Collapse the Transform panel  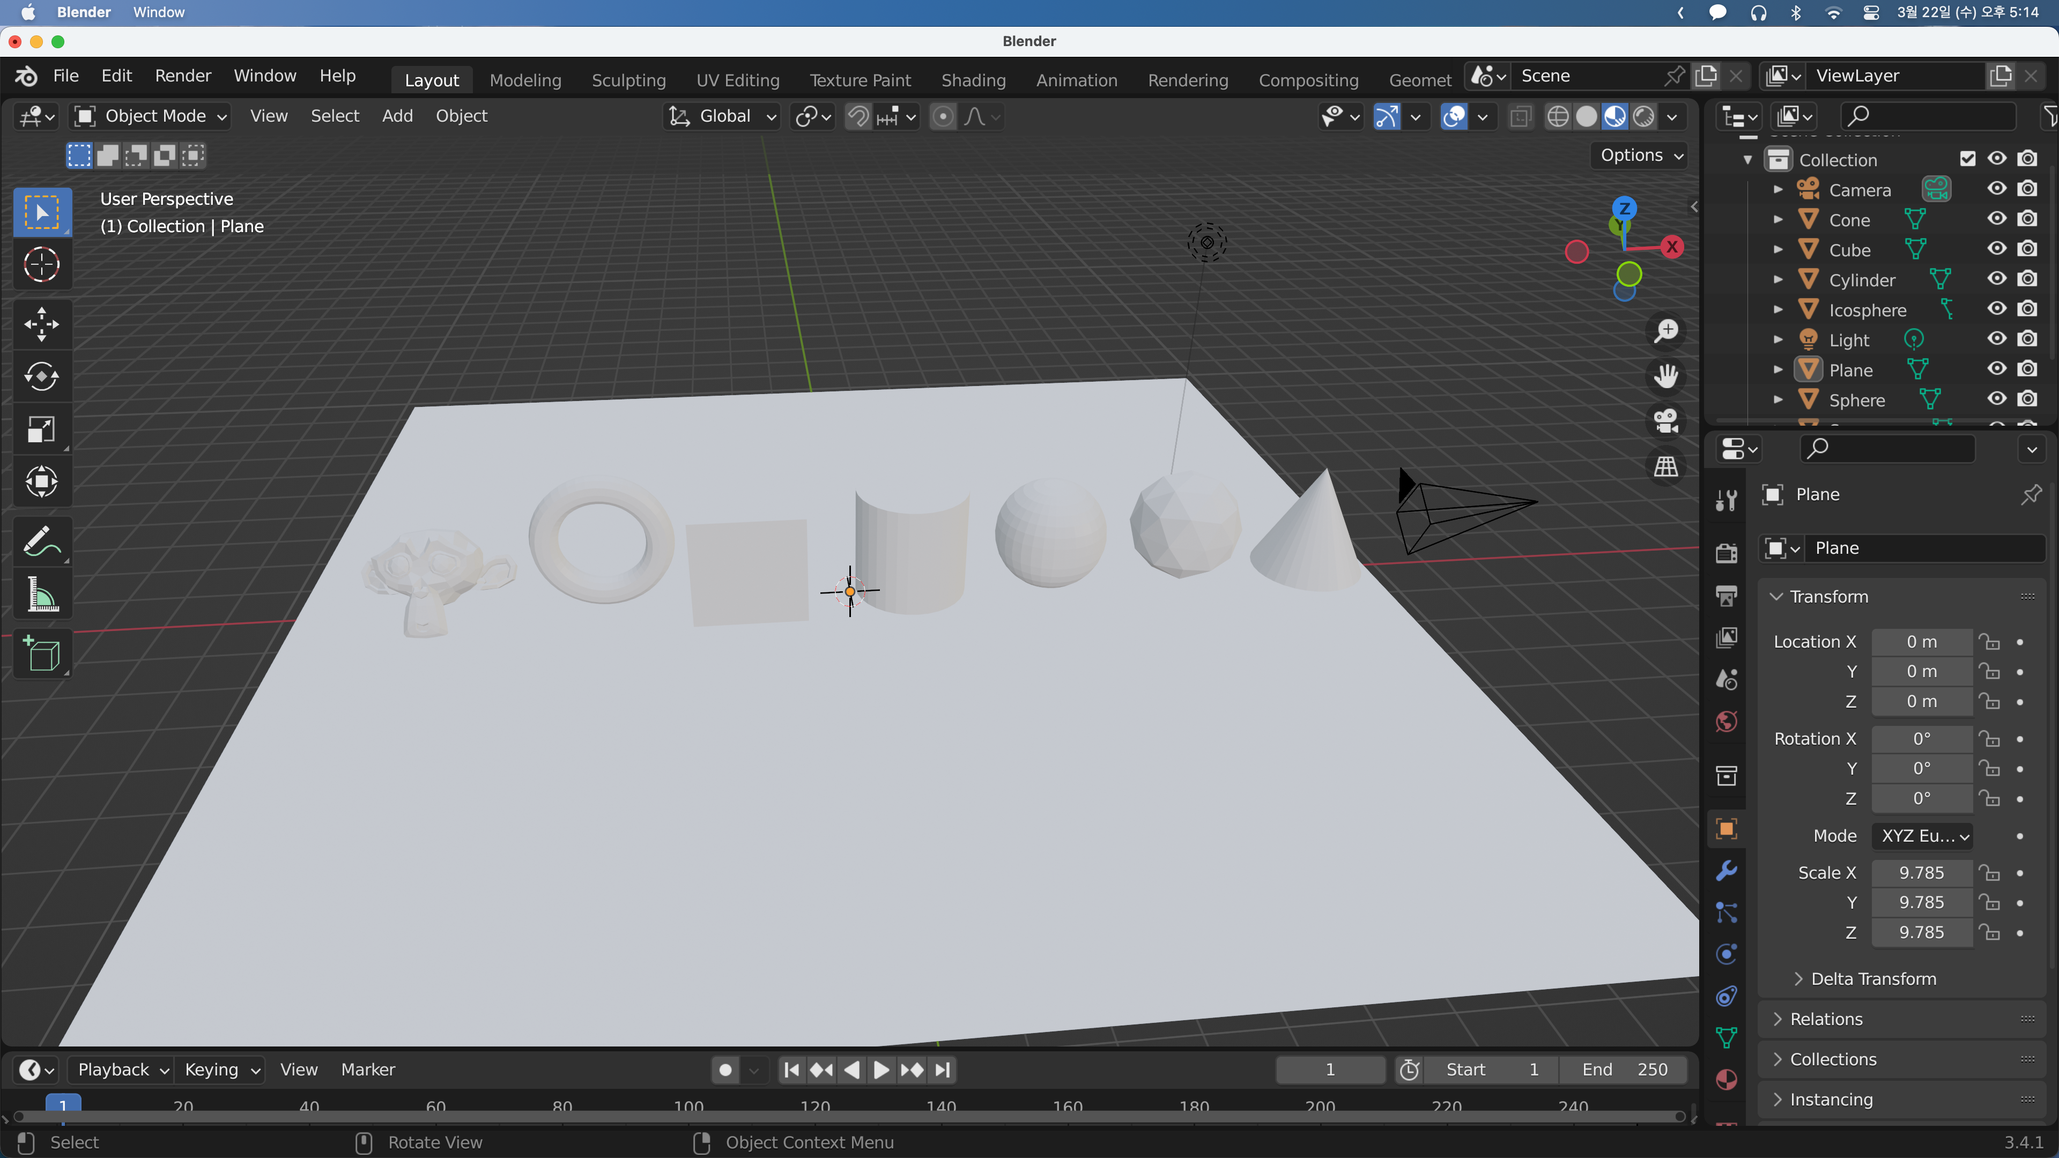tap(1776, 596)
